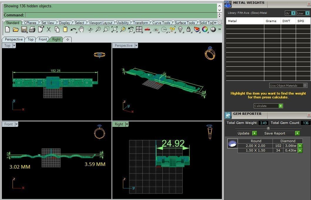This screenshot has height=200, width=311.
Task: Select the Zoom dynamic magnifier tool
Action: pos(98,30)
